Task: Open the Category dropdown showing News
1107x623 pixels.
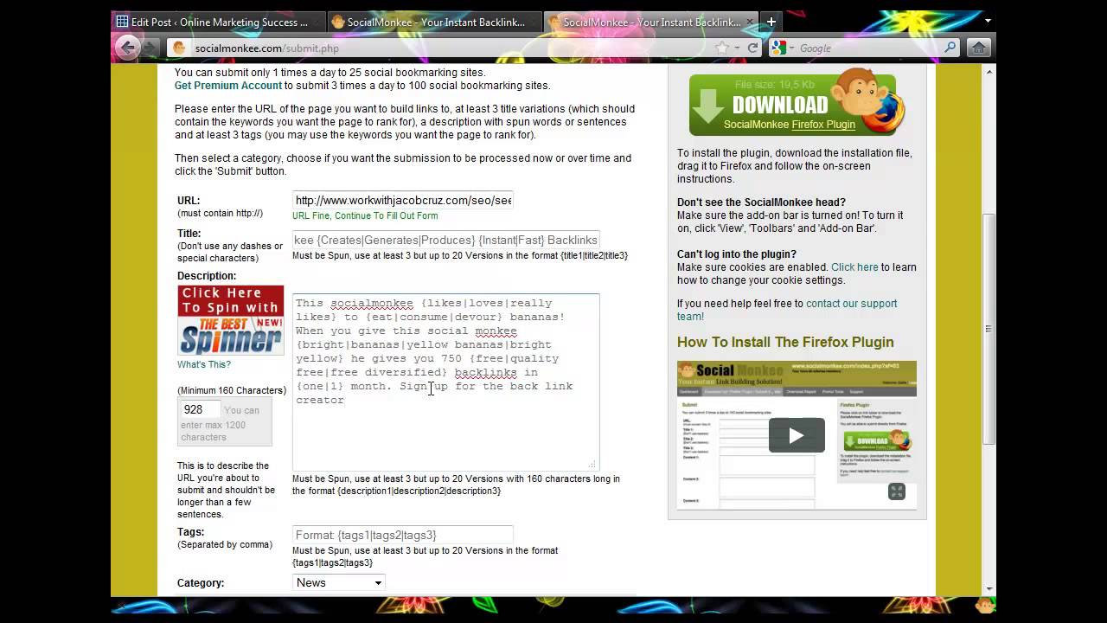Action: pyautogui.click(x=338, y=582)
